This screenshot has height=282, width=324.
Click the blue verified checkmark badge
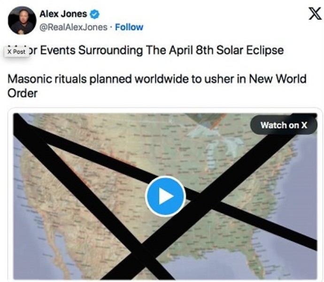point(95,15)
